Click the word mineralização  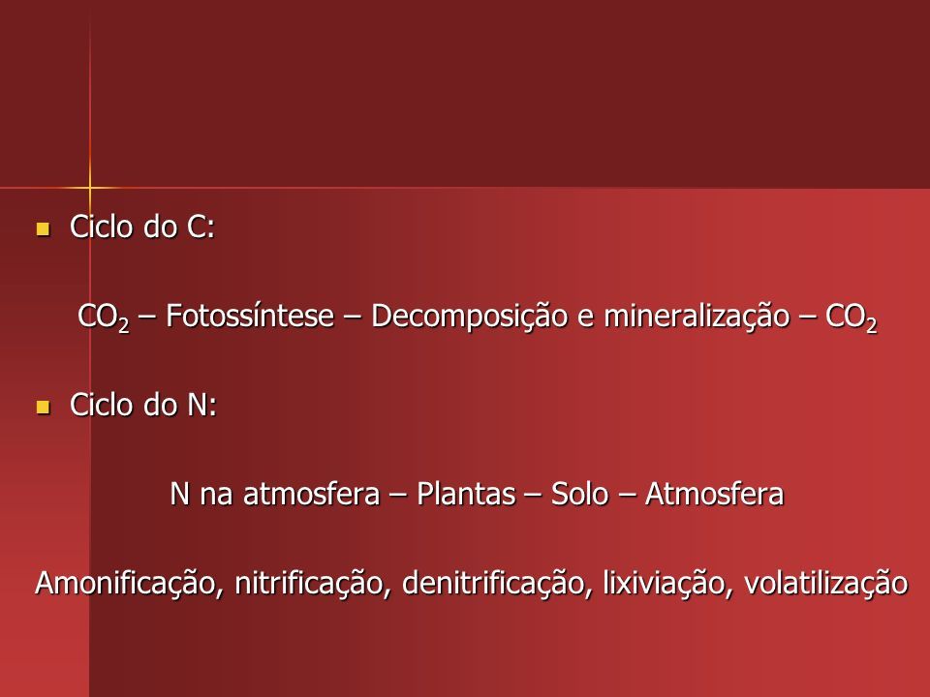tap(697, 317)
